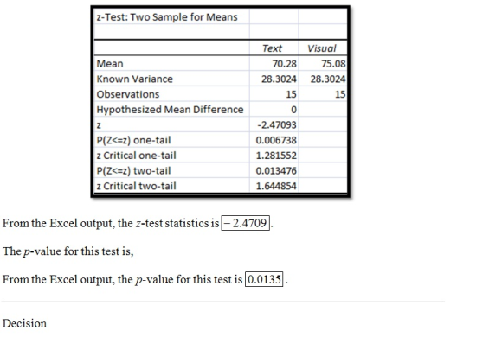The width and height of the screenshot is (502, 337).
Task: Click the Text known variance 28.3024
Action: (279, 79)
